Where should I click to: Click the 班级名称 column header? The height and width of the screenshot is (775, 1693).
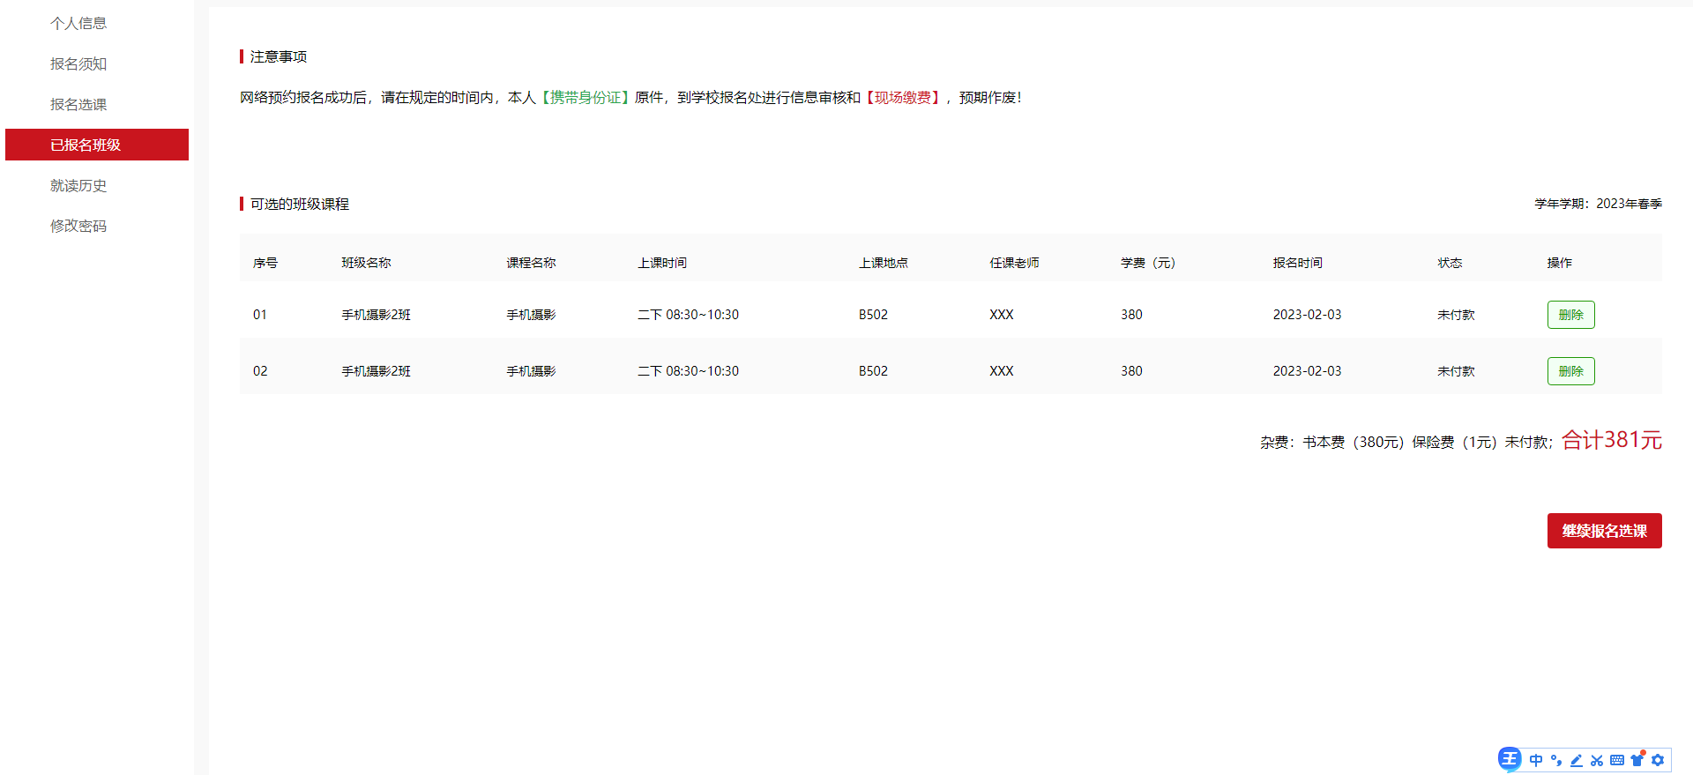366,263
